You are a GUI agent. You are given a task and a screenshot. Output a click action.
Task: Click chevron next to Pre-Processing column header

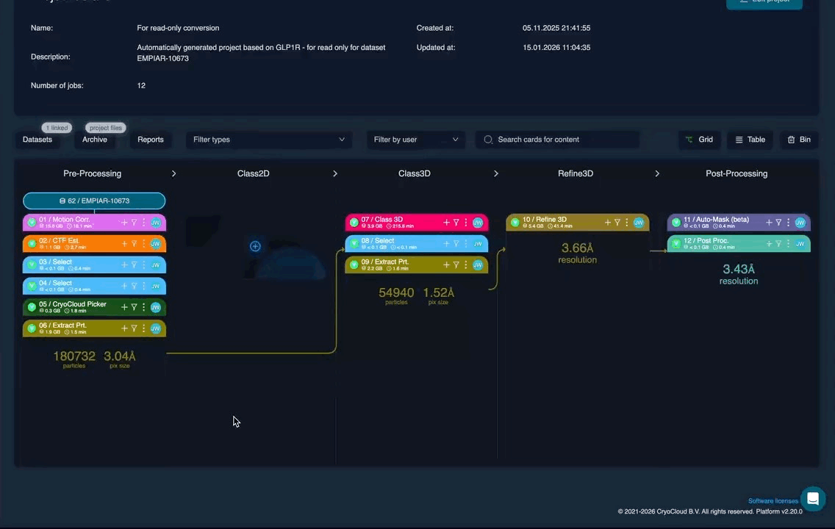pos(174,174)
